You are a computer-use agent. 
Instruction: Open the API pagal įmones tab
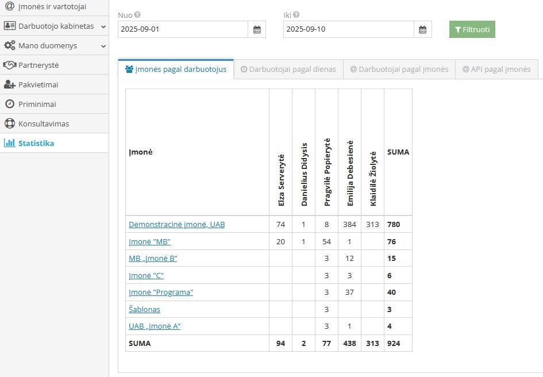pos(496,70)
